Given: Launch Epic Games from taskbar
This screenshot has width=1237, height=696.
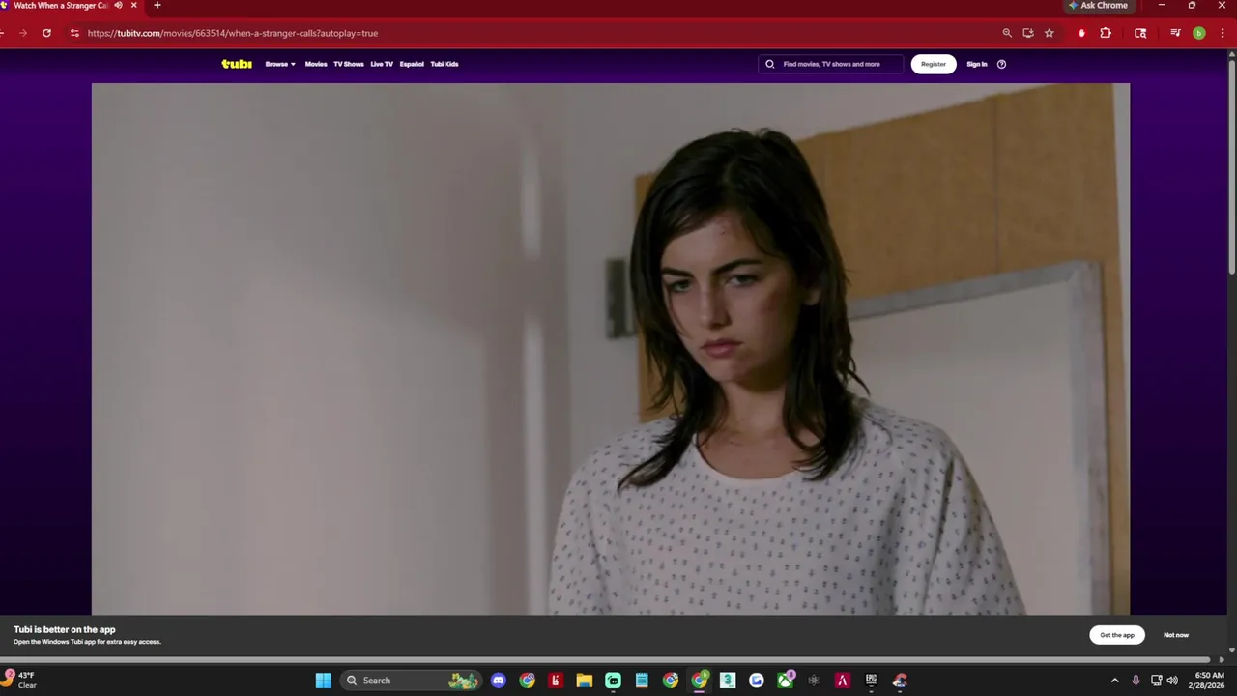Looking at the screenshot, I should 871,681.
